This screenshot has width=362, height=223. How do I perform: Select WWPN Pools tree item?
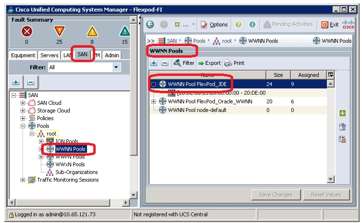pos(70,157)
